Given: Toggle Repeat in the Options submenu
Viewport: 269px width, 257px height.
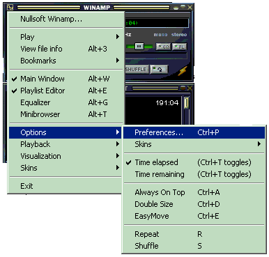Looking at the screenshot, I should tap(194, 234).
